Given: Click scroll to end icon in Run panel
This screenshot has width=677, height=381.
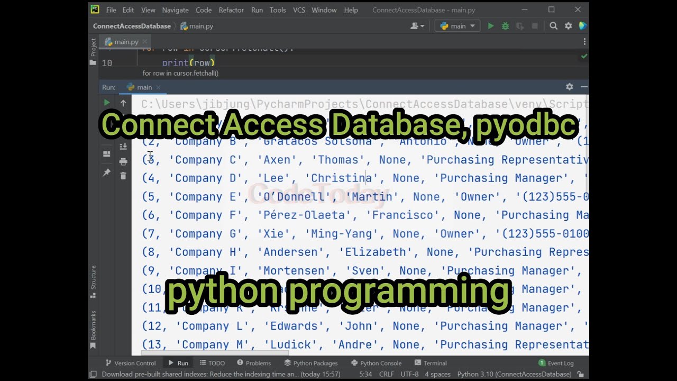Looking at the screenshot, I should (123, 147).
